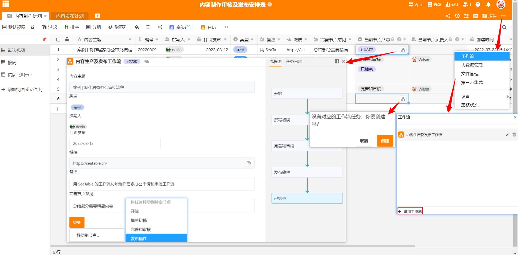The image size is (518, 255).
Task: Click the orange 更多 button
Action: tap(77, 222)
